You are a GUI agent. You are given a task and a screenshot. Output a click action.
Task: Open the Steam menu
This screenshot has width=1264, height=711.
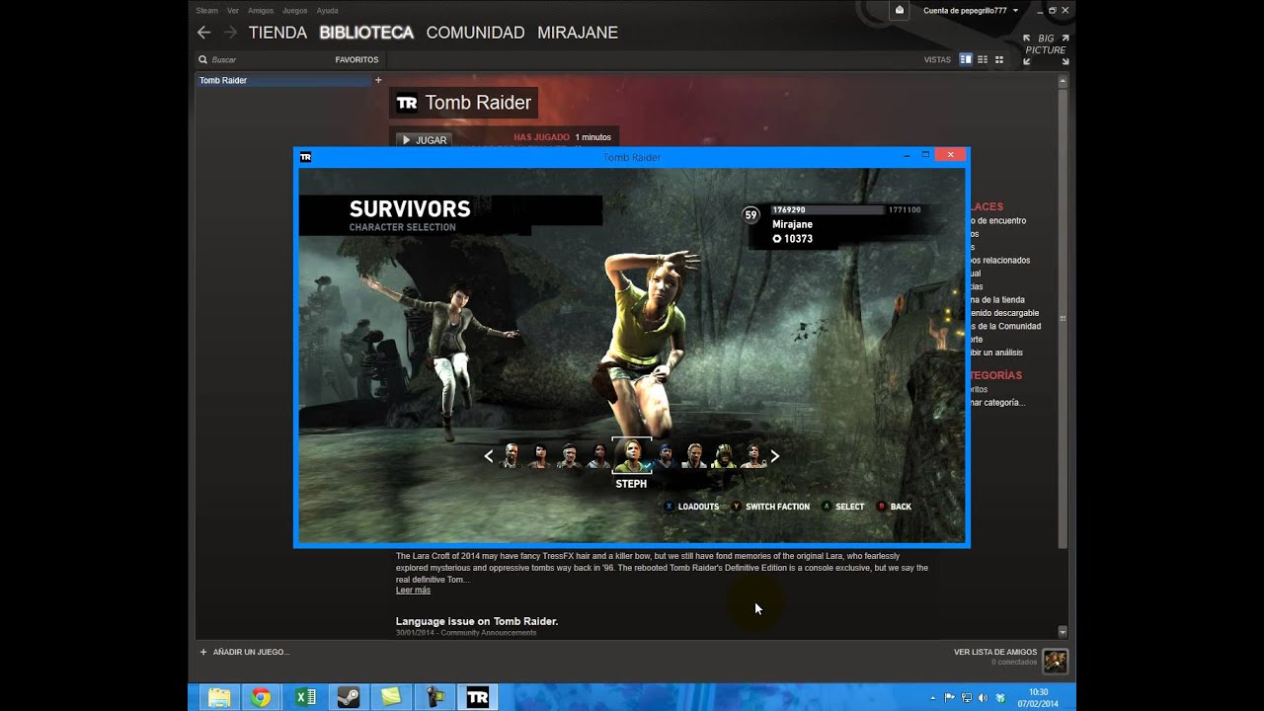pyautogui.click(x=206, y=11)
